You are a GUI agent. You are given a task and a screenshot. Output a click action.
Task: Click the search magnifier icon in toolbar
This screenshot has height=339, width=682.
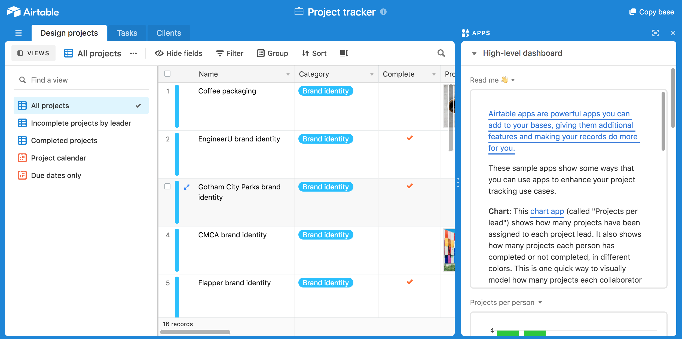tap(441, 53)
